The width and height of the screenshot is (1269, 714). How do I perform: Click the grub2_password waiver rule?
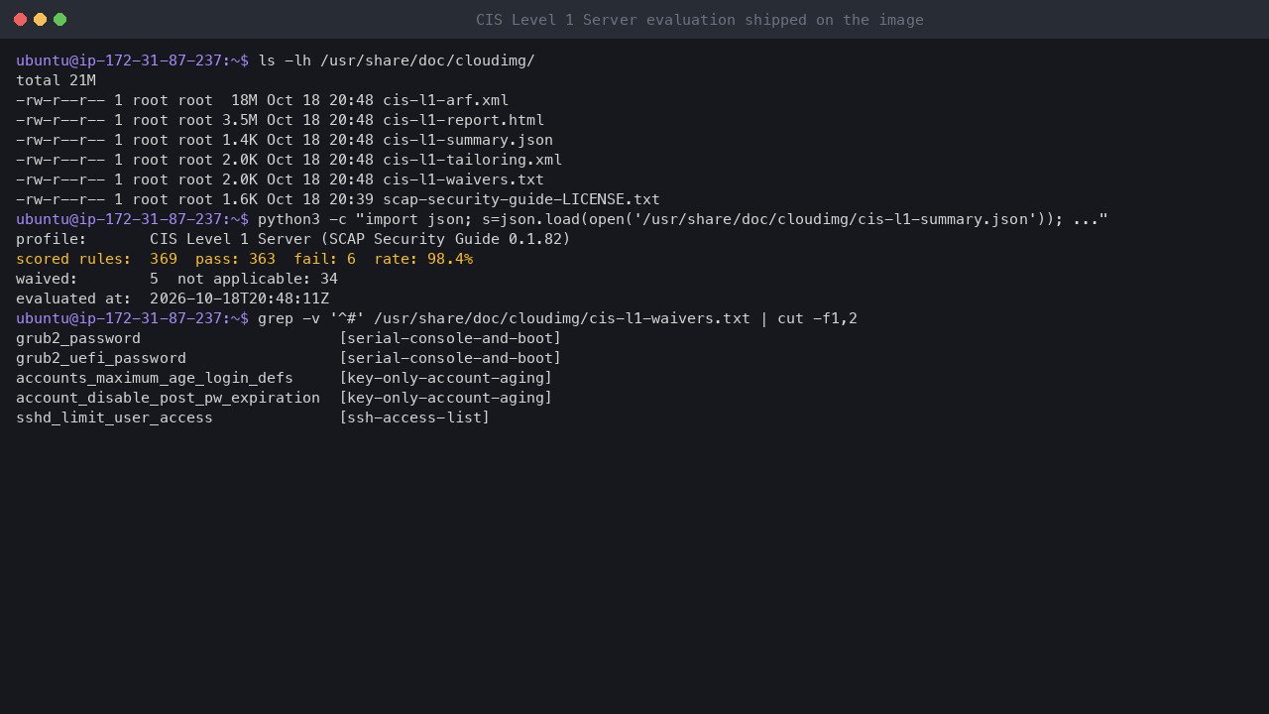78,338
